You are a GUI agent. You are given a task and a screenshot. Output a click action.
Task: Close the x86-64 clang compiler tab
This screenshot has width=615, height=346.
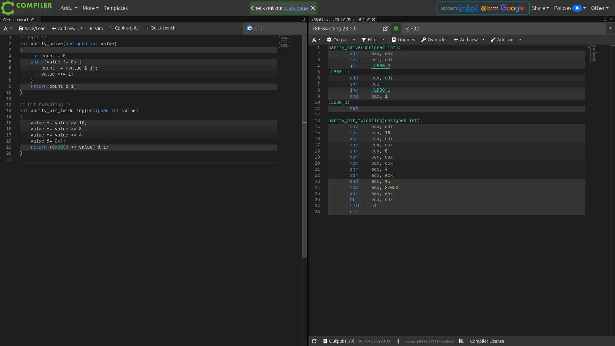click(373, 20)
